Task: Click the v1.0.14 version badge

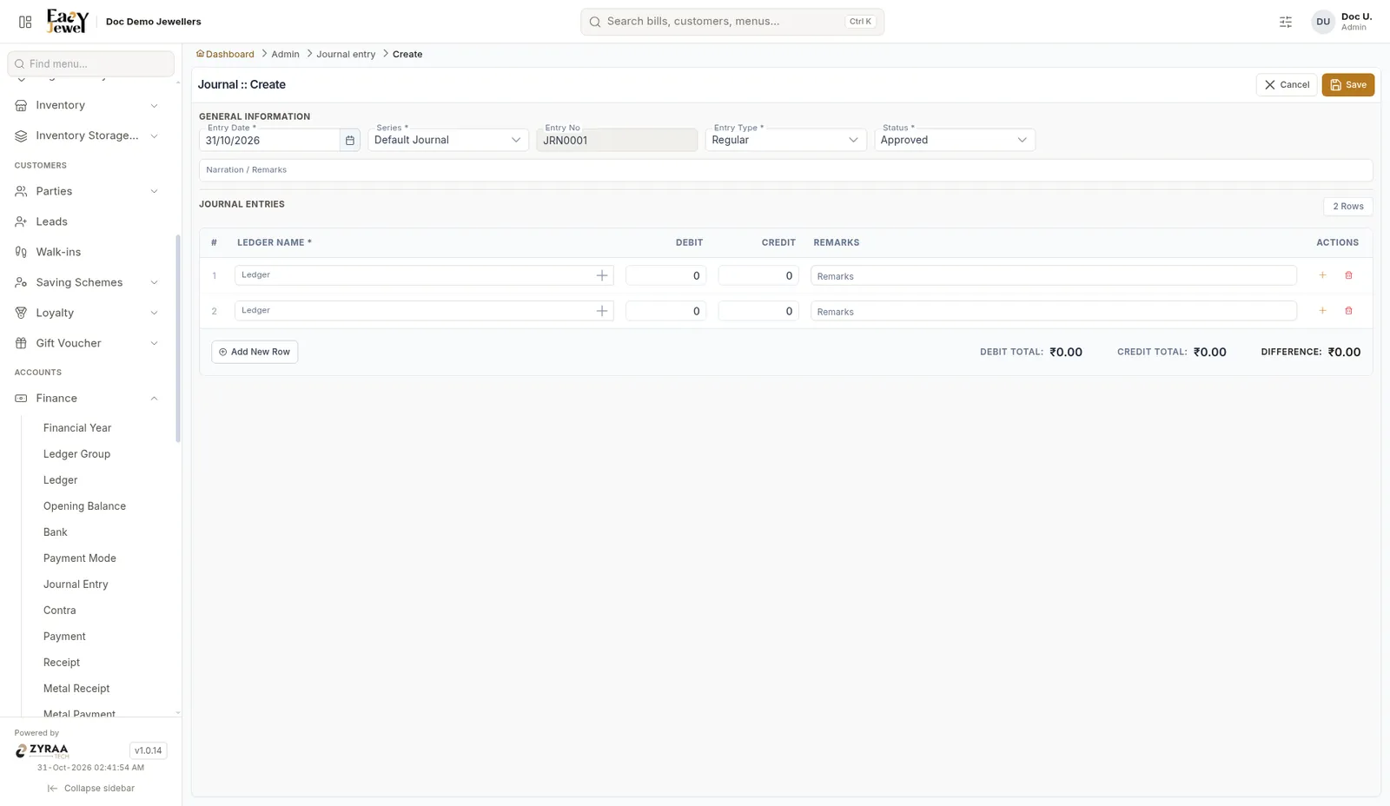Action: [x=148, y=750]
